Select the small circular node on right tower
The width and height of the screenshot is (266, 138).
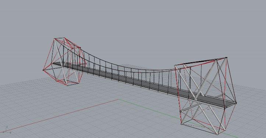[180, 112]
